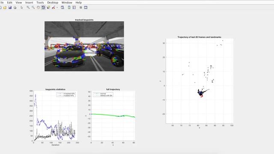The height and width of the screenshot is (154, 274).
Task: Open the Edit menu
Action: coord(9,3)
